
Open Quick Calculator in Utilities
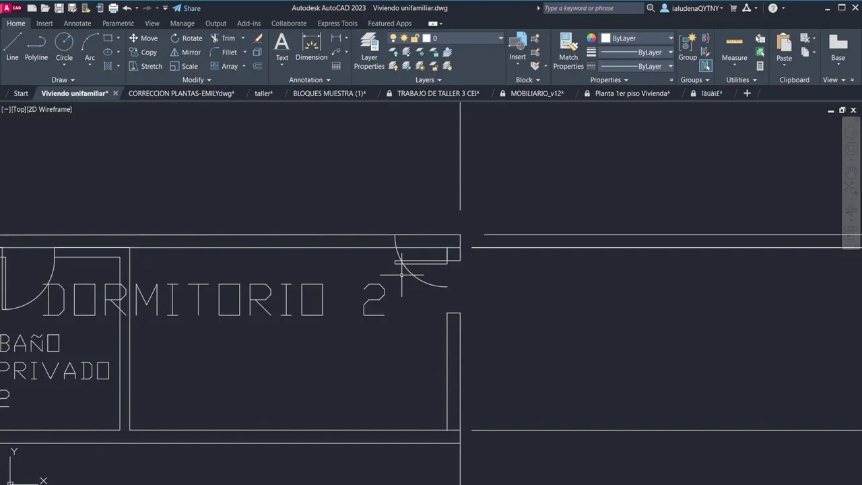[760, 66]
